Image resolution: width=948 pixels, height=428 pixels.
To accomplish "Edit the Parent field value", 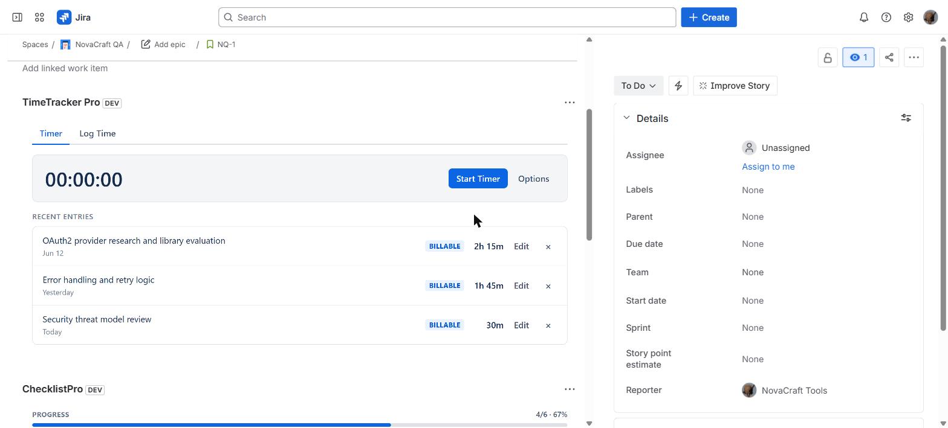I will (x=753, y=217).
